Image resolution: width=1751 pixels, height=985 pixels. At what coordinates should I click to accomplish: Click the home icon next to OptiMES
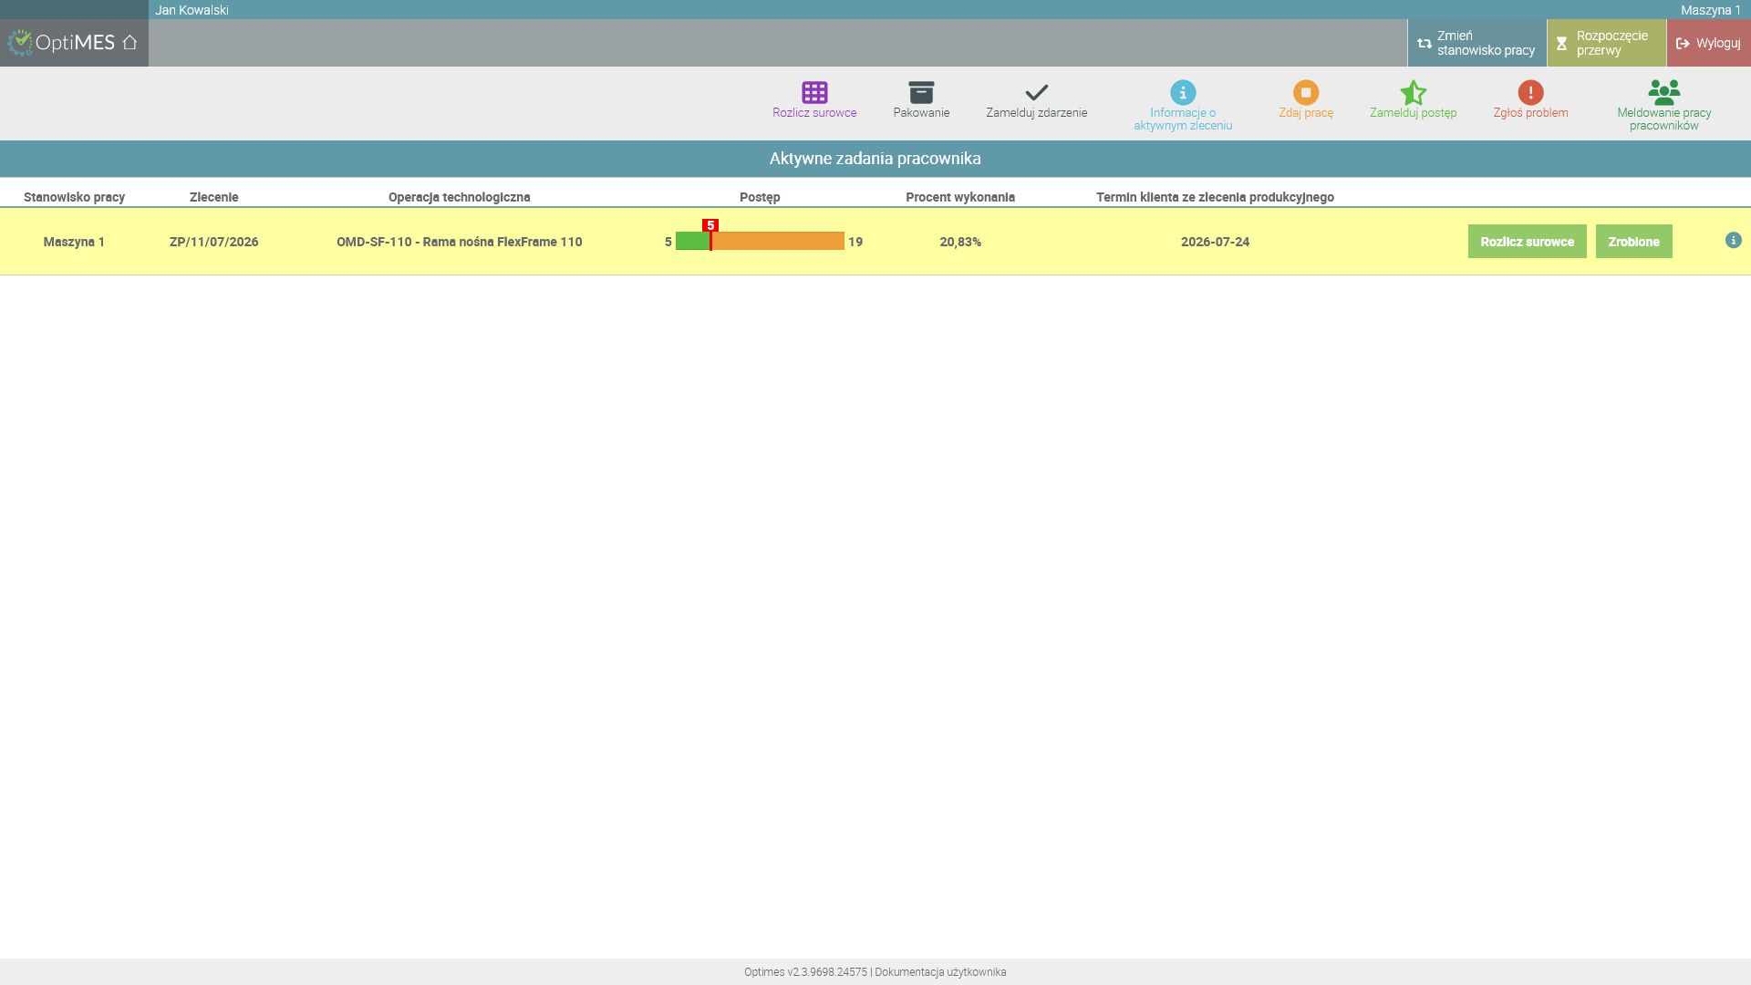130,42
